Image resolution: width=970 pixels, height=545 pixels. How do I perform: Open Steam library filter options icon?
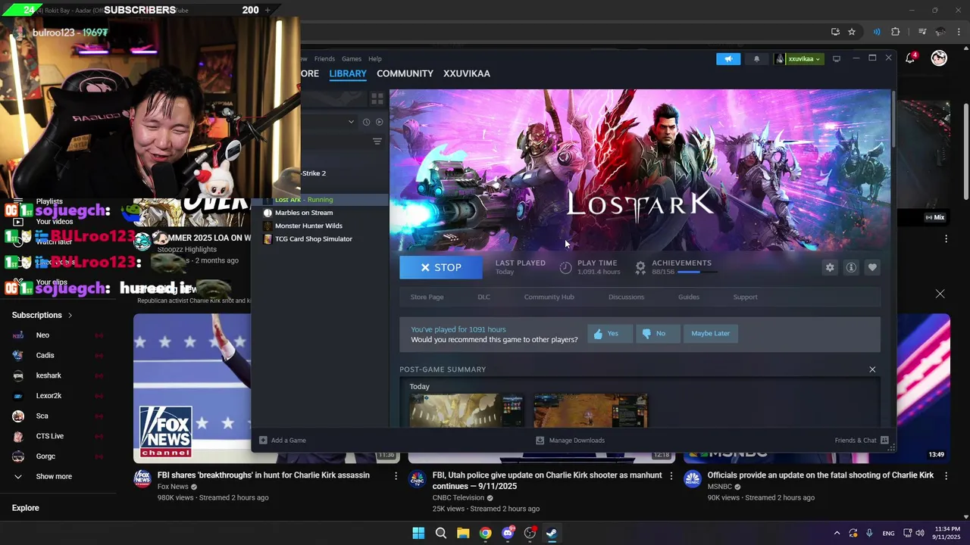coord(377,142)
